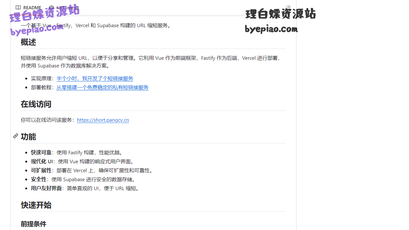This screenshot has width=409, height=230.
Task: Click the MIT license scale icon
Action: pyautogui.click(x=51, y=8)
